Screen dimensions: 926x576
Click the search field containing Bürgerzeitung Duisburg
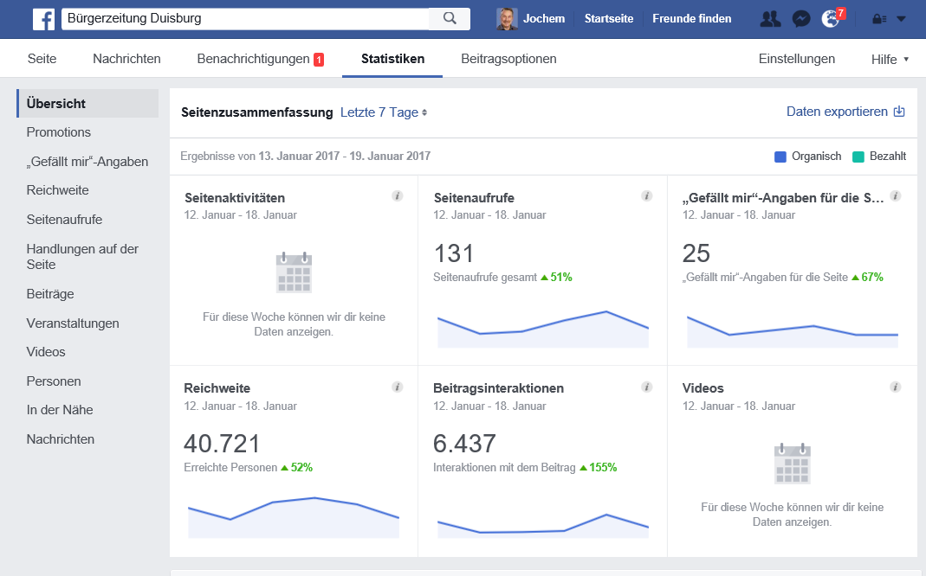tap(245, 18)
